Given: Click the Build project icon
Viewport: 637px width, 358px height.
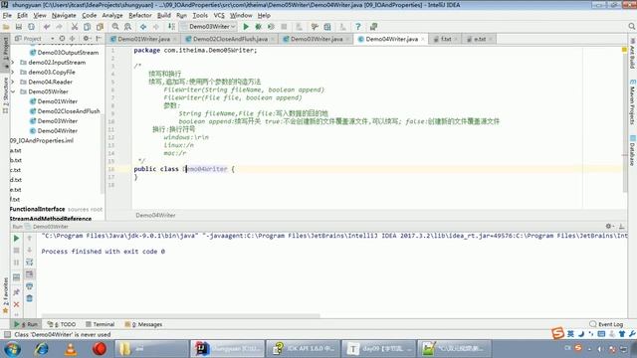Looking at the screenshot, I should click(x=171, y=27).
